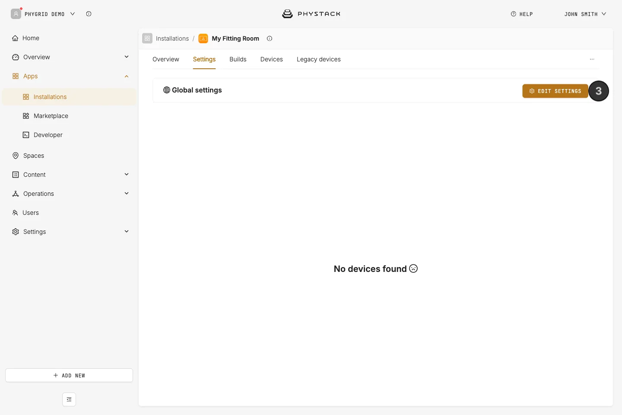Expand the Phygrid Demo tenant dropdown
The height and width of the screenshot is (415, 622).
(73, 14)
